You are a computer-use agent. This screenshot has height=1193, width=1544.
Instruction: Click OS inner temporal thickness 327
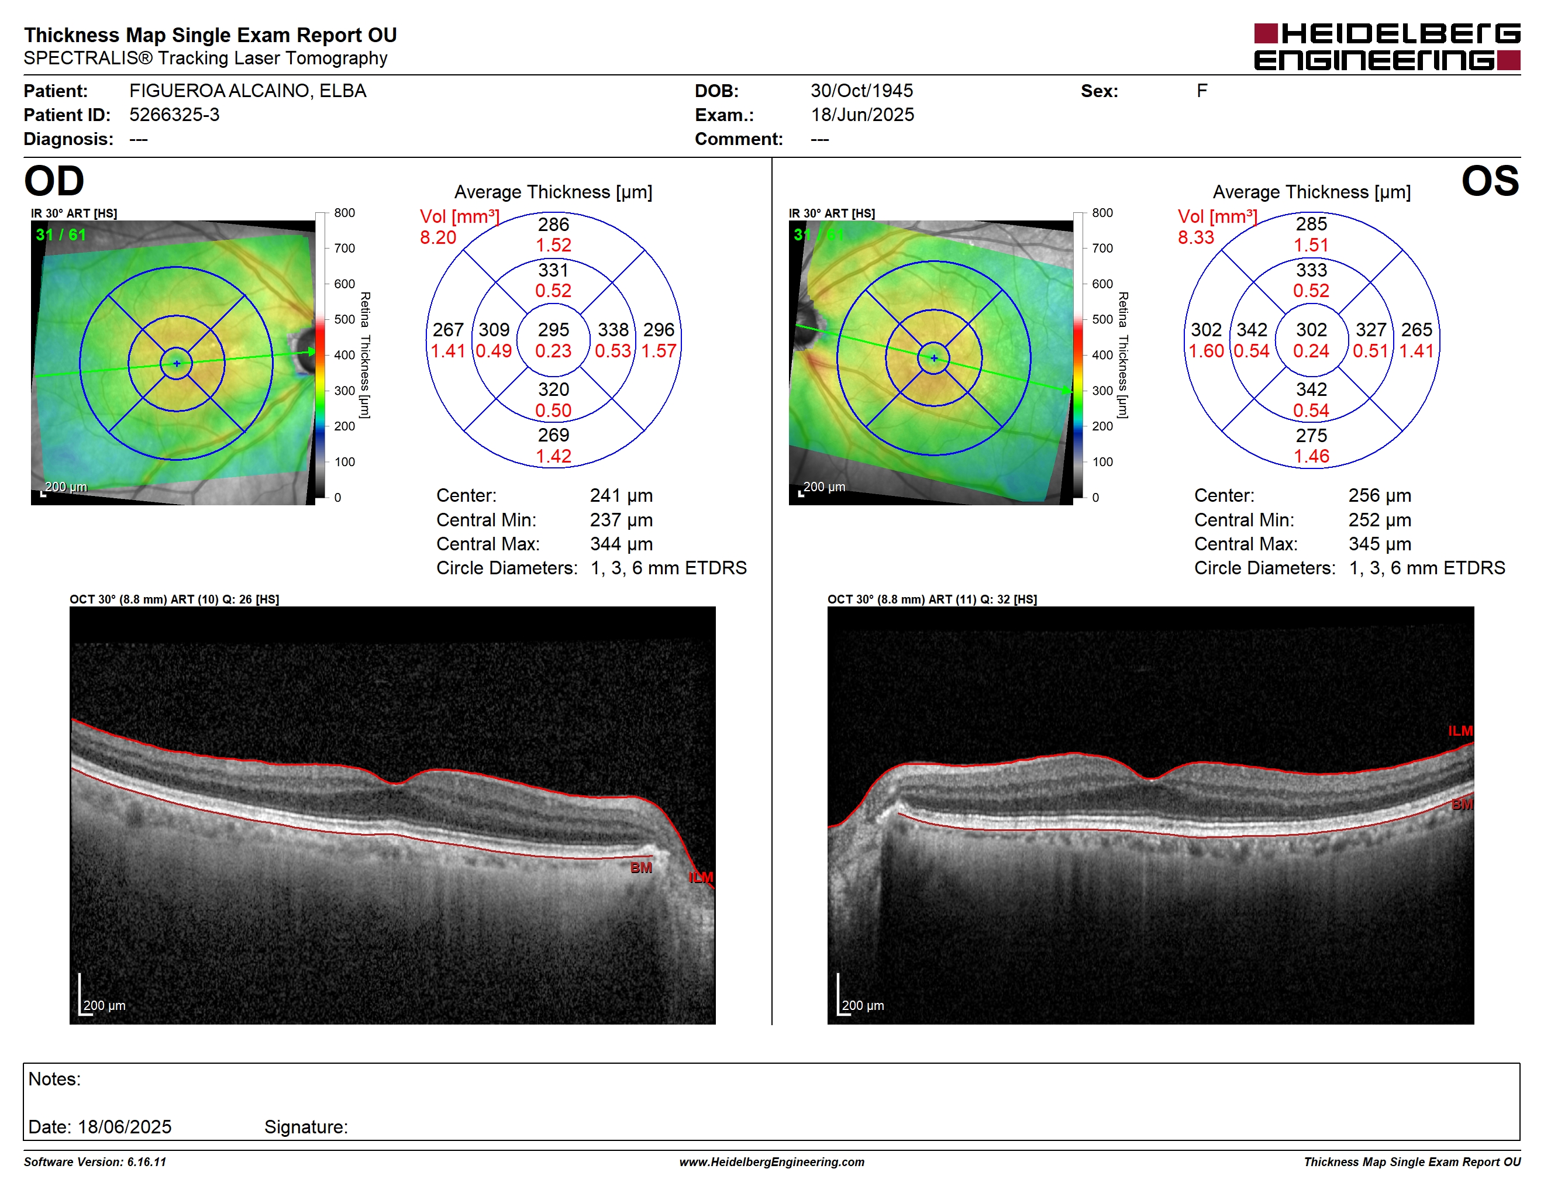[1371, 330]
